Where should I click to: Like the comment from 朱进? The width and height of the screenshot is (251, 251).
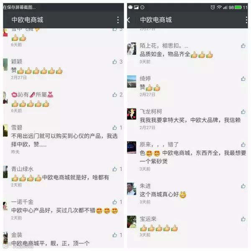tap(243, 186)
